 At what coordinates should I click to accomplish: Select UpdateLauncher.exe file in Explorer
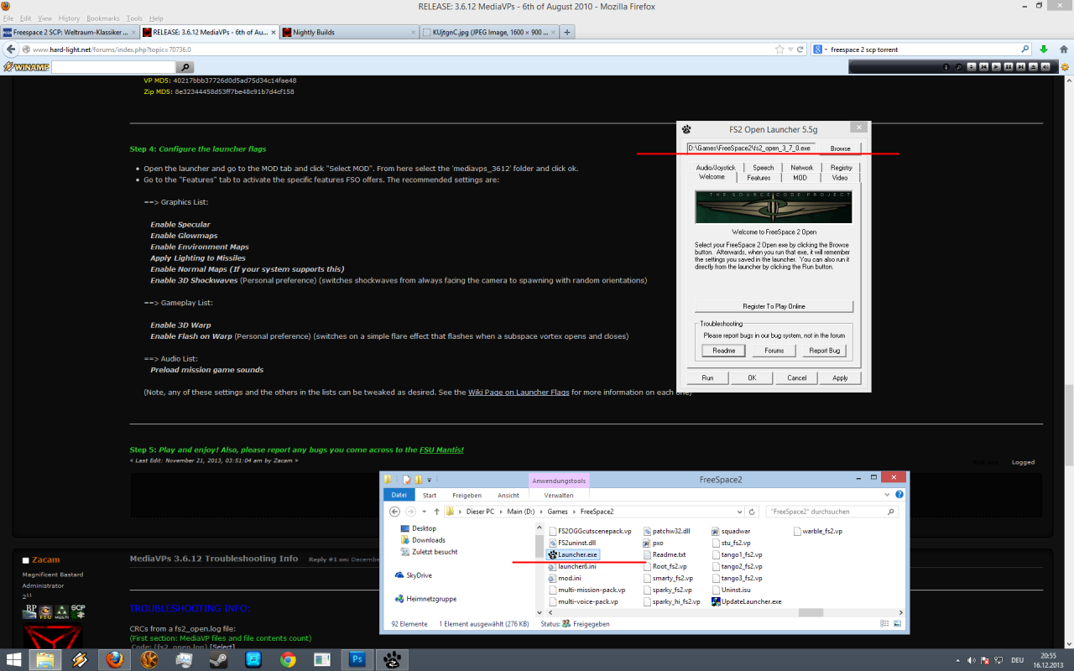[x=746, y=601]
